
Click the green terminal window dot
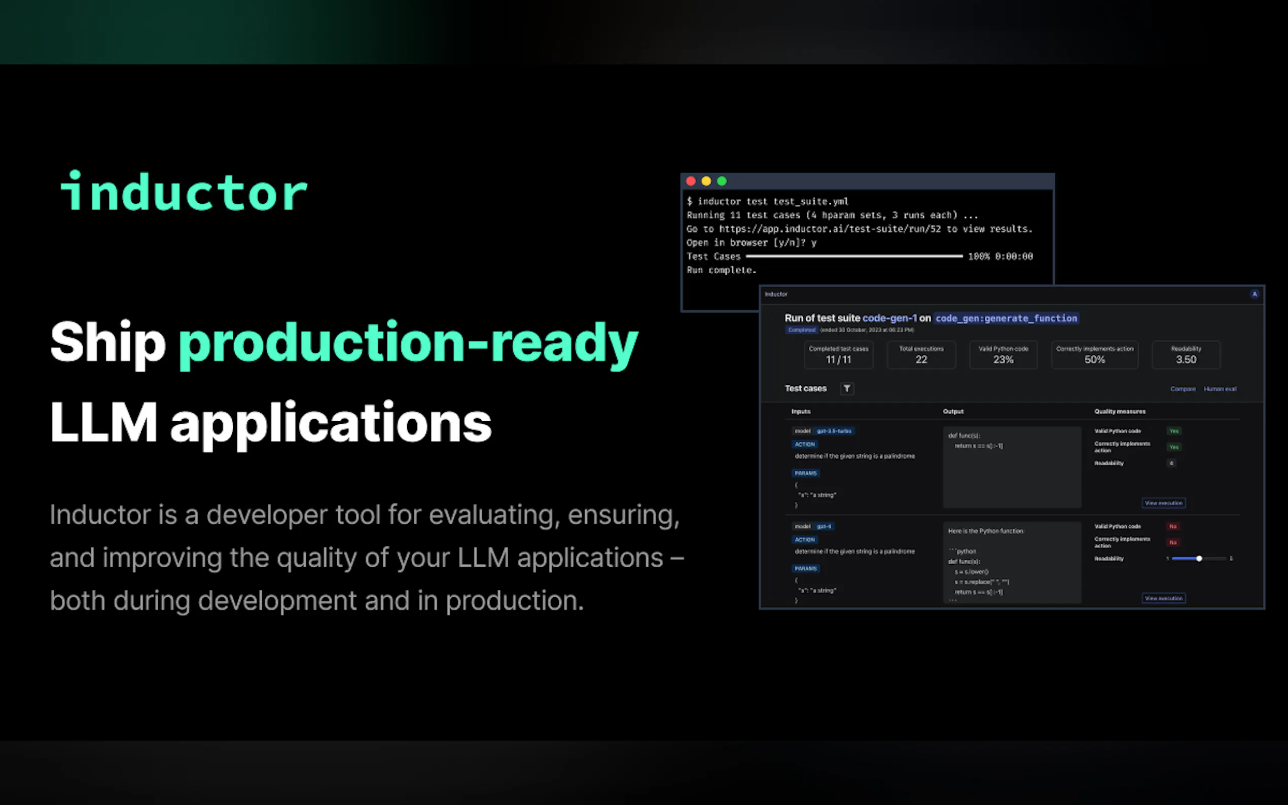pyautogui.click(x=722, y=181)
